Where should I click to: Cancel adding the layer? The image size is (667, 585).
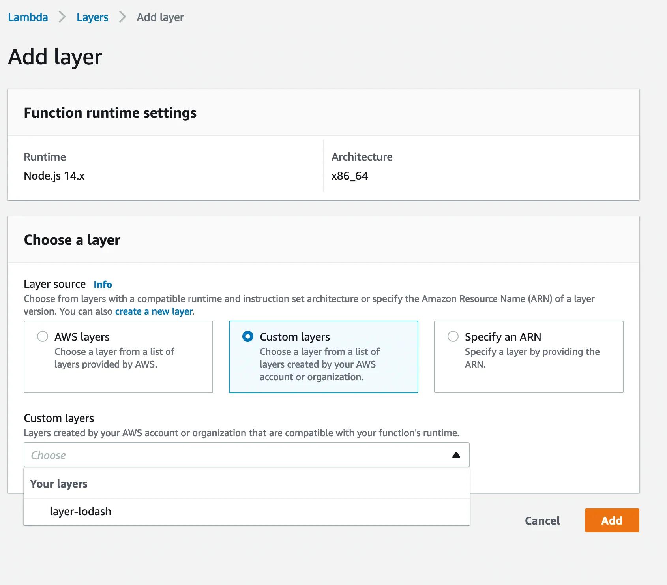[542, 521]
